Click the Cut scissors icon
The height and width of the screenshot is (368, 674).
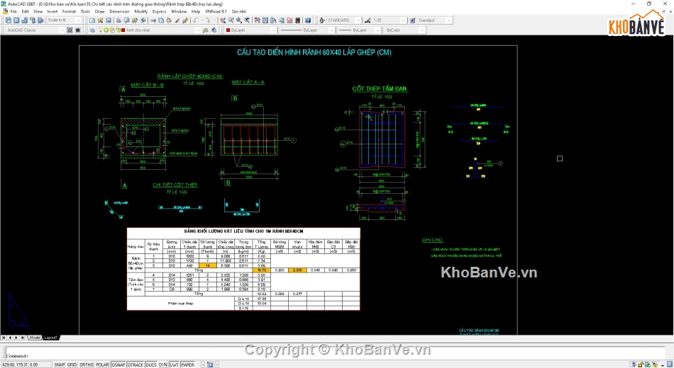[x=153, y=20]
